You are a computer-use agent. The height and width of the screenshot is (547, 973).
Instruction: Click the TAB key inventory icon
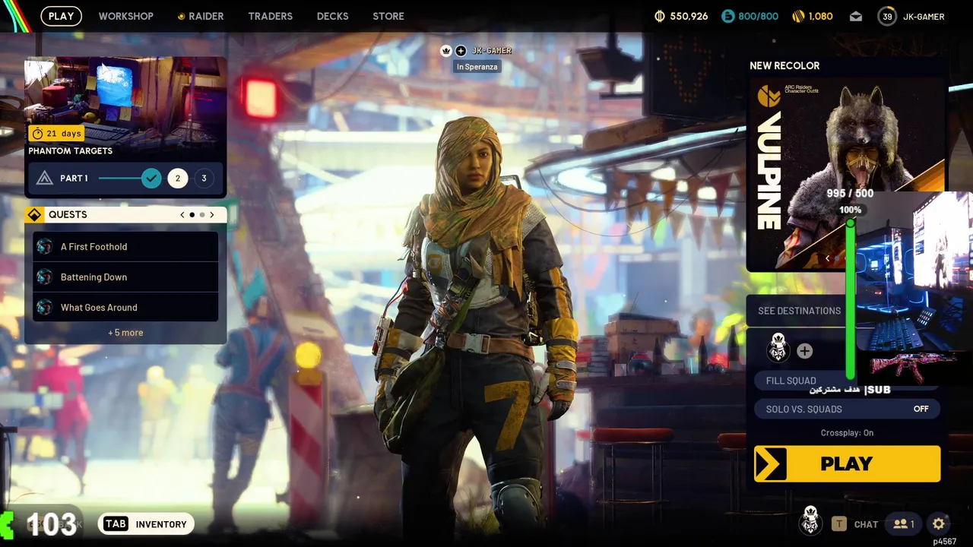(x=116, y=524)
